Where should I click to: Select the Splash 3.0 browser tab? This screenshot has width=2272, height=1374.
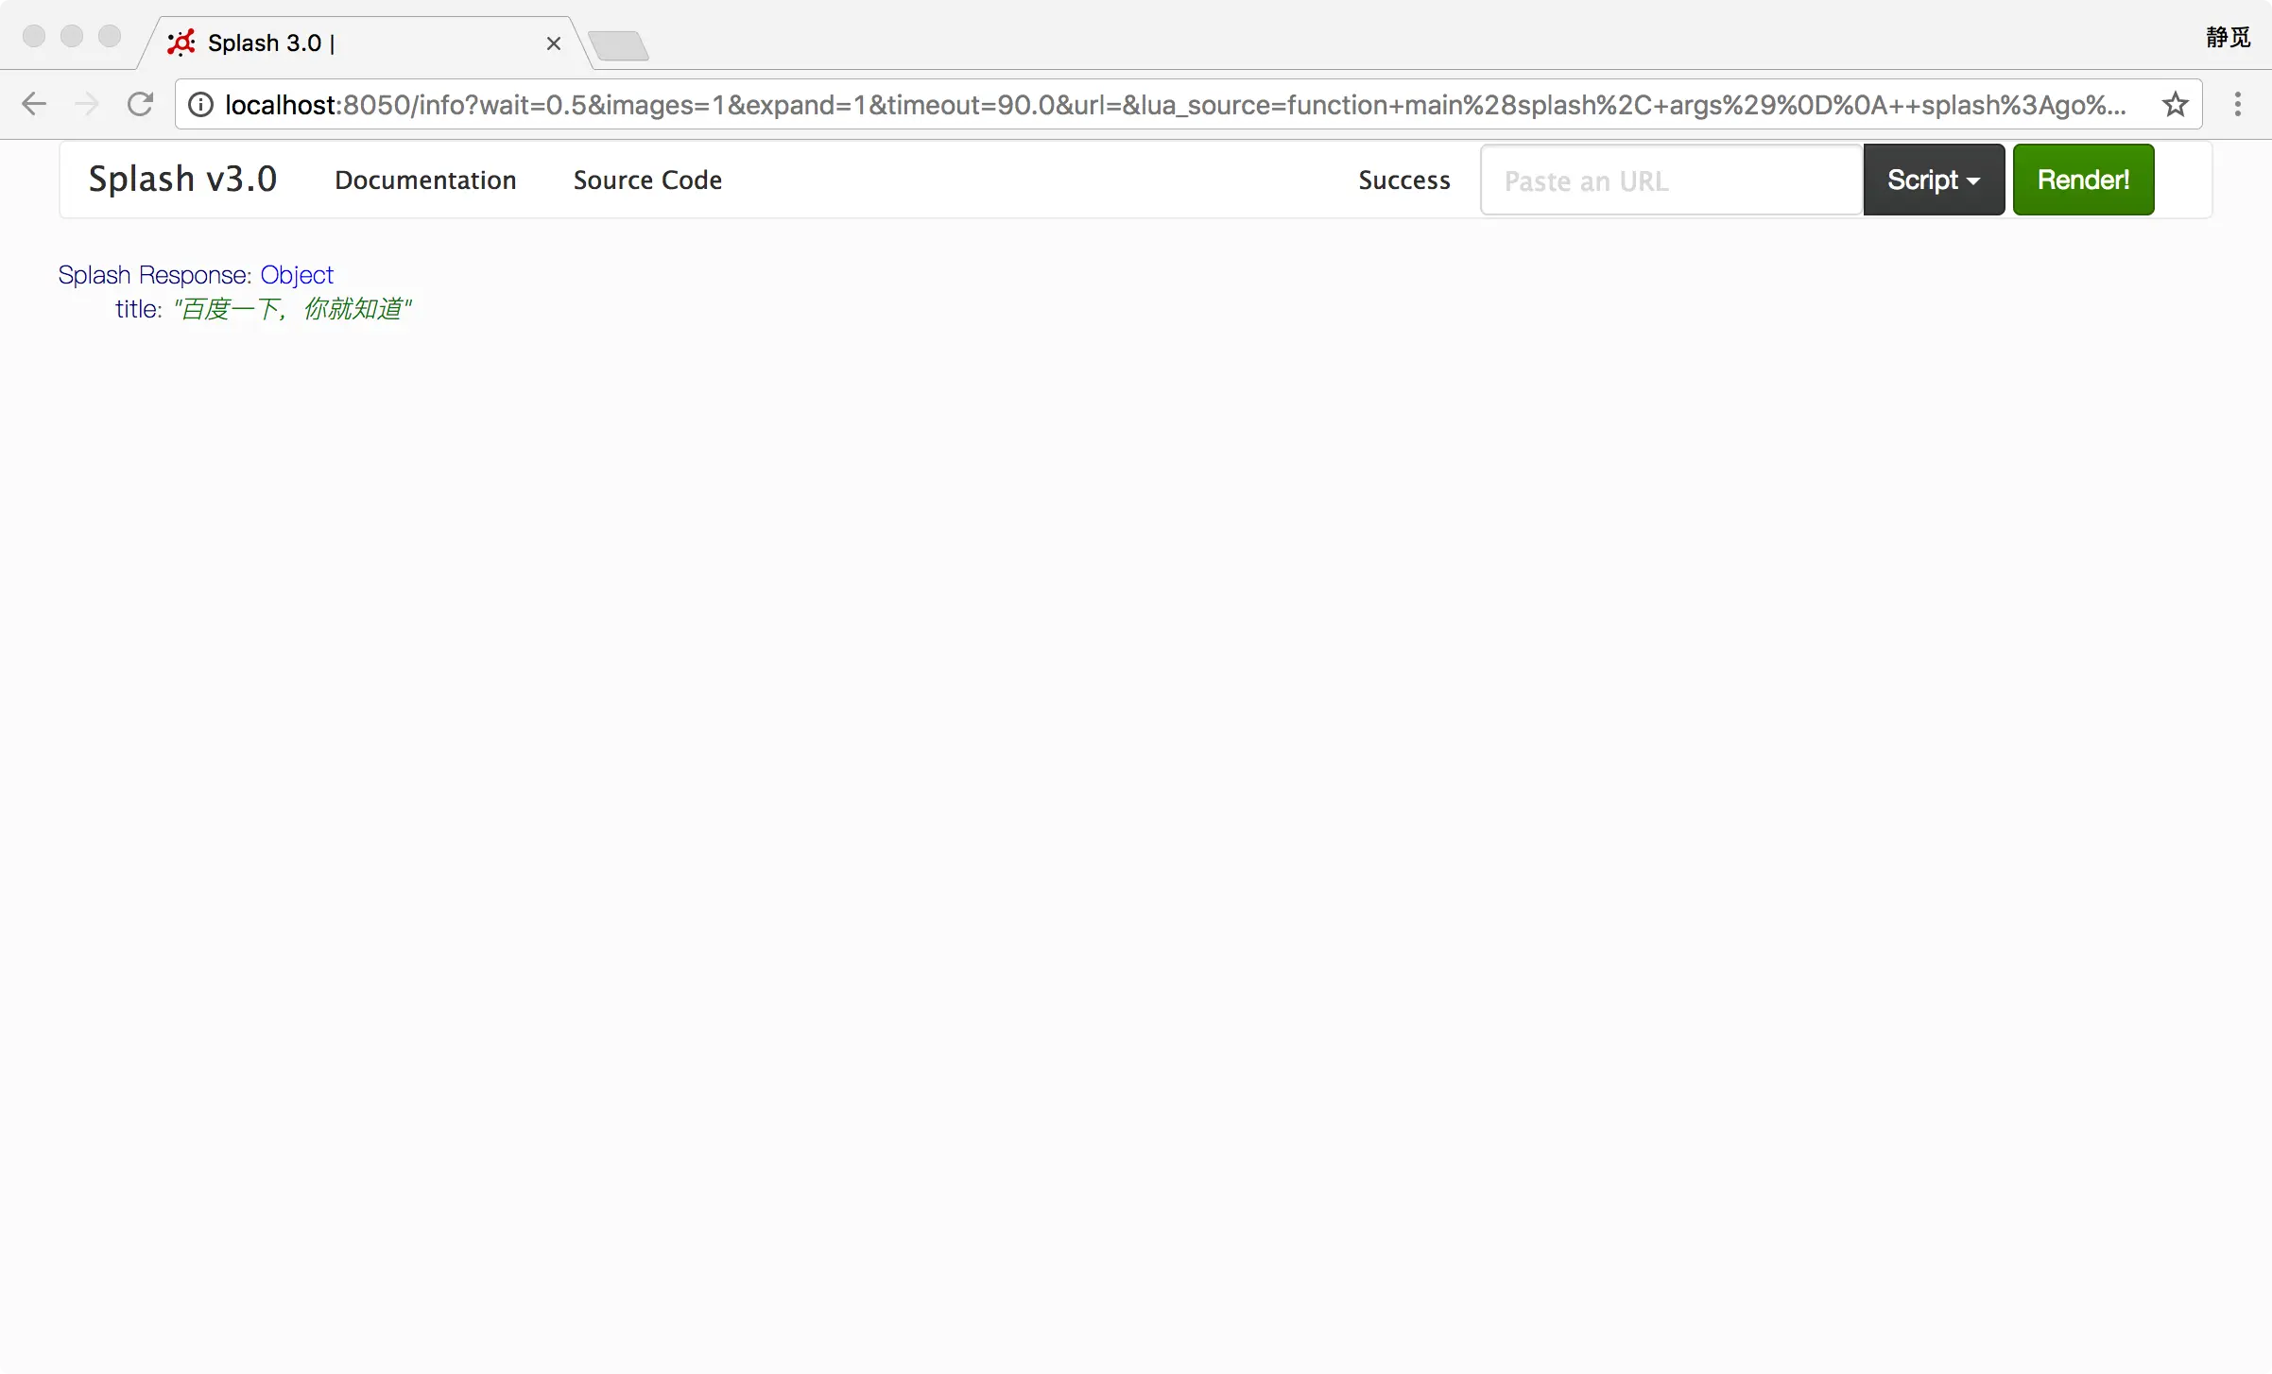pos(359,43)
